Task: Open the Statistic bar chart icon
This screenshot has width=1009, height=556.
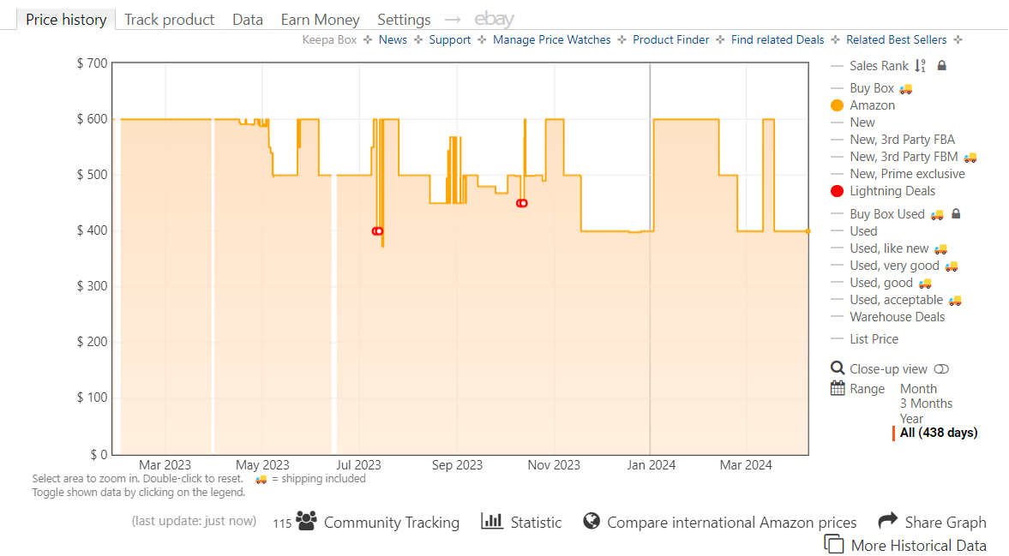Action: click(492, 521)
